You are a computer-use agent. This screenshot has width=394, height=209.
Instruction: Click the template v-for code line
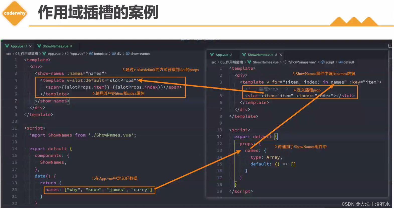click(311, 82)
